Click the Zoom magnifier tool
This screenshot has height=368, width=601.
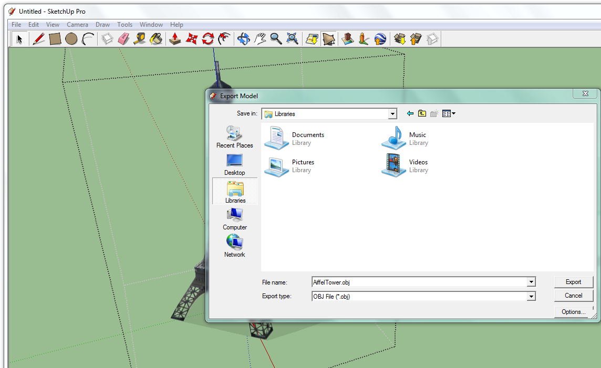276,39
